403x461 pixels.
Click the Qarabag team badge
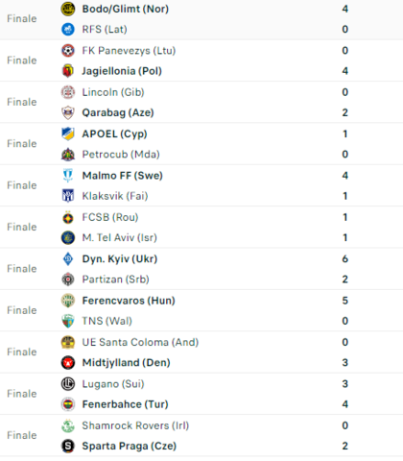click(x=68, y=112)
